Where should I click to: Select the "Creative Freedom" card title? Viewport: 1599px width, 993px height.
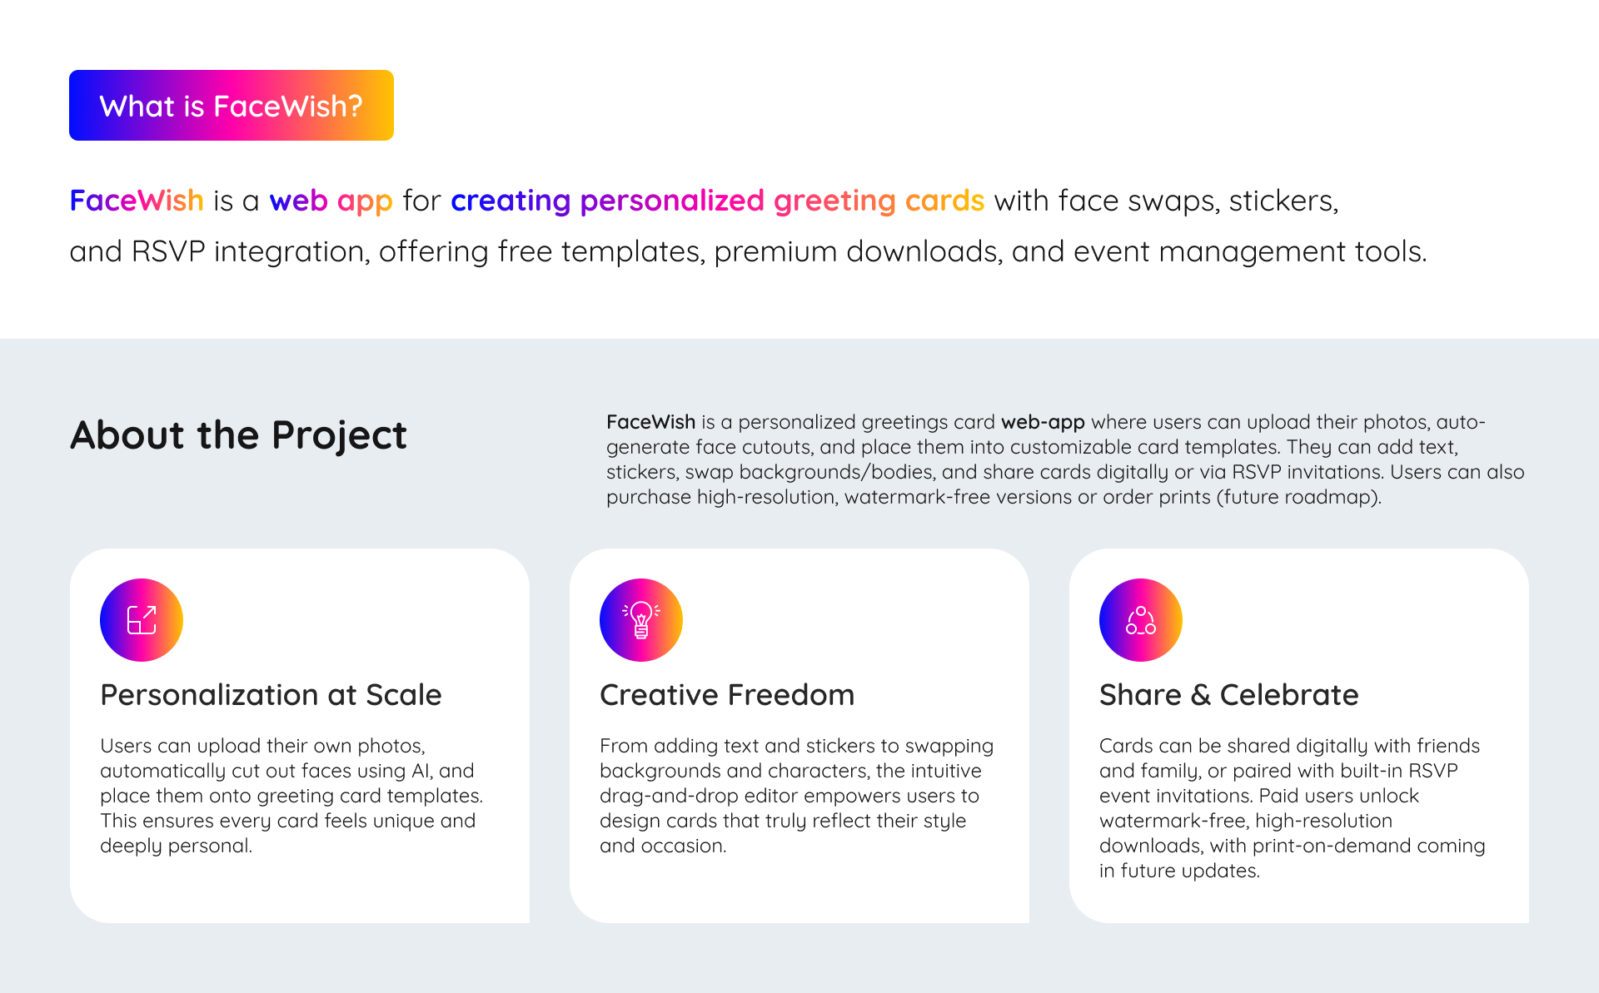[727, 695]
